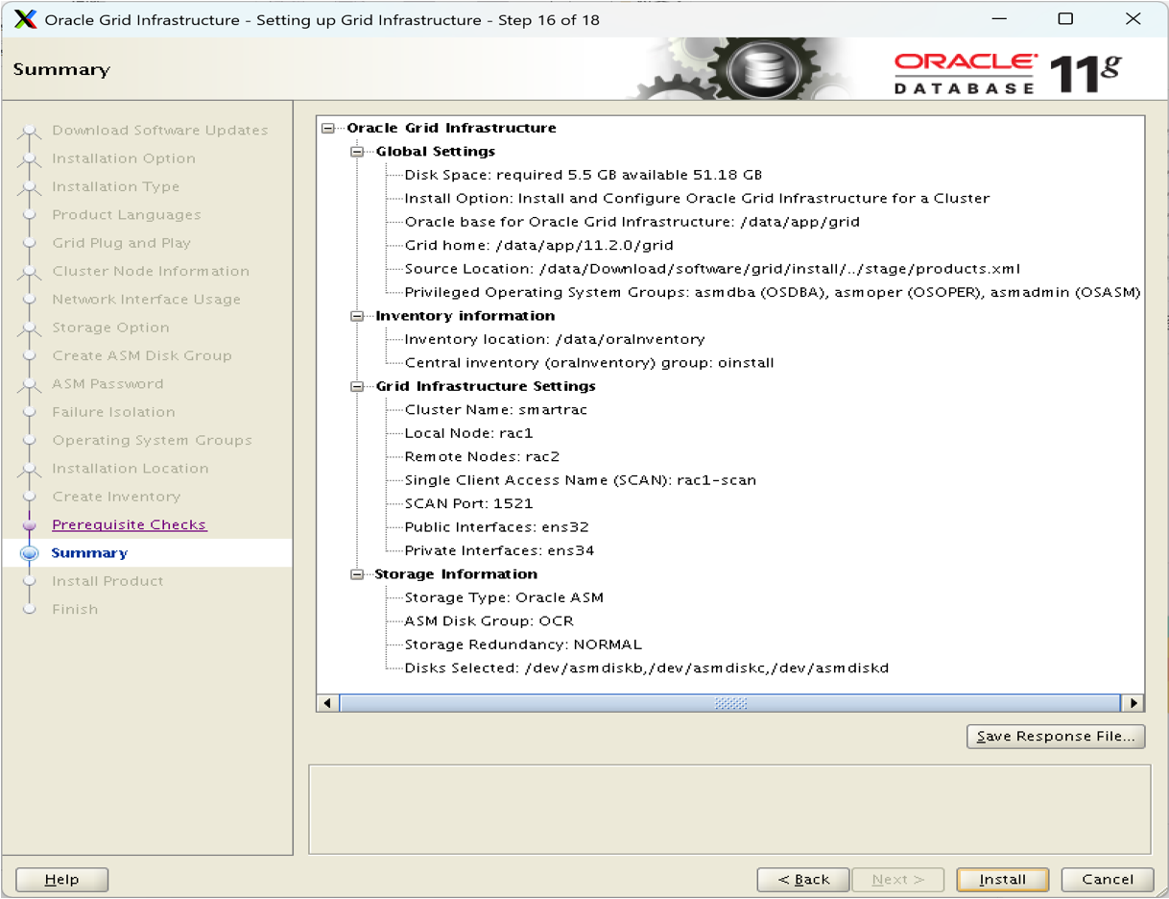The width and height of the screenshot is (1169, 899).
Task: Click Save Response File button
Action: click(x=1056, y=737)
